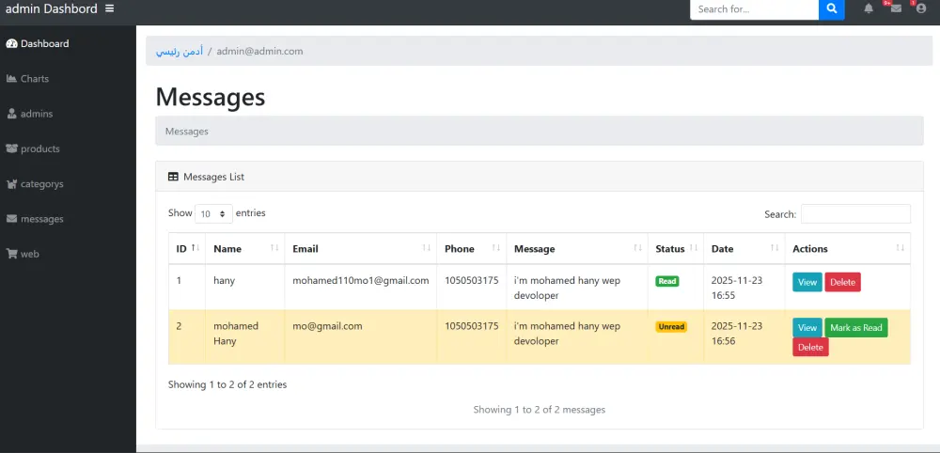Focus the table Search input field
Image resolution: width=940 pixels, height=453 pixels.
[855, 214]
